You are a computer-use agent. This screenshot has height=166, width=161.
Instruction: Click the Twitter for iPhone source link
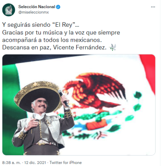coord(66,163)
